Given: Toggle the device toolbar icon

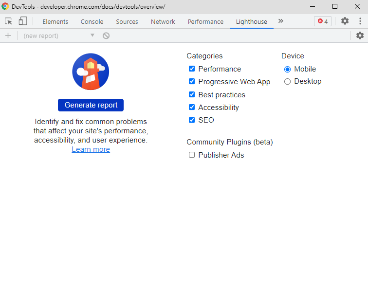Looking at the screenshot, I should (23, 21).
